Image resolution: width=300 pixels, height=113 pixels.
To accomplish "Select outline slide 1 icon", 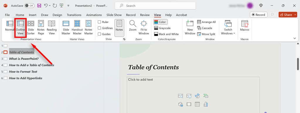I will tap(6, 46).
